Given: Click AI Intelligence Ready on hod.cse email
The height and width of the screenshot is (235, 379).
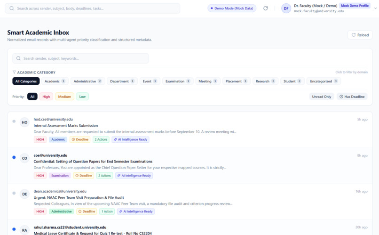Looking at the screenshot, I should [x=131, y=139].
